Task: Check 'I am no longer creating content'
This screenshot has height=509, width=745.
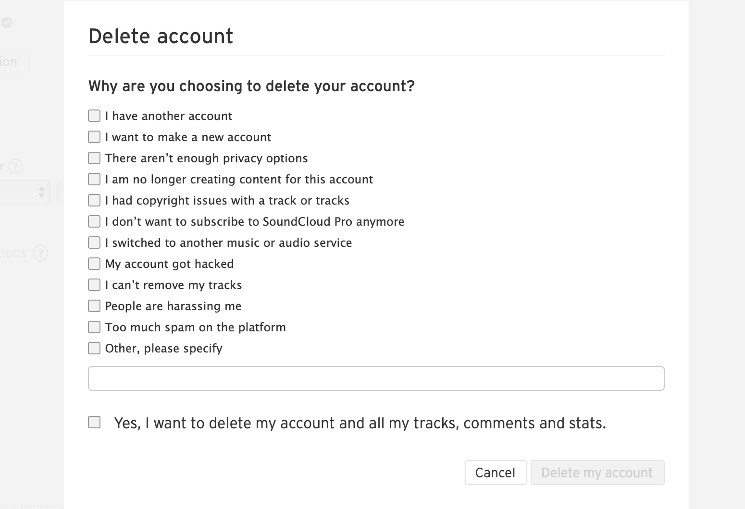Action: [x=94, y=179]
